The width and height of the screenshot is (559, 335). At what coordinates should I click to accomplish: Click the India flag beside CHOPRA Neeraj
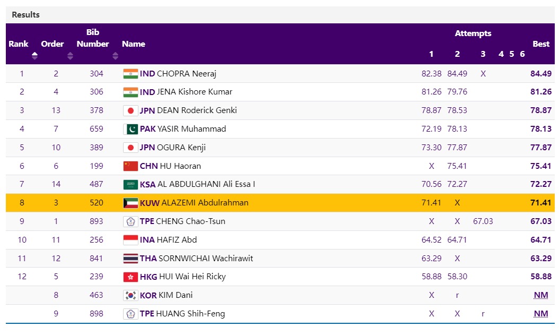[130, 74]
